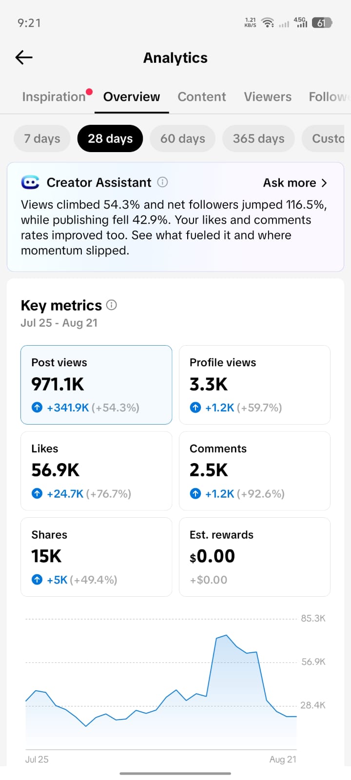The height and width of the screenshot is (780, 351).
Task: Open the Inspiration tab
Action: (54, 97)
